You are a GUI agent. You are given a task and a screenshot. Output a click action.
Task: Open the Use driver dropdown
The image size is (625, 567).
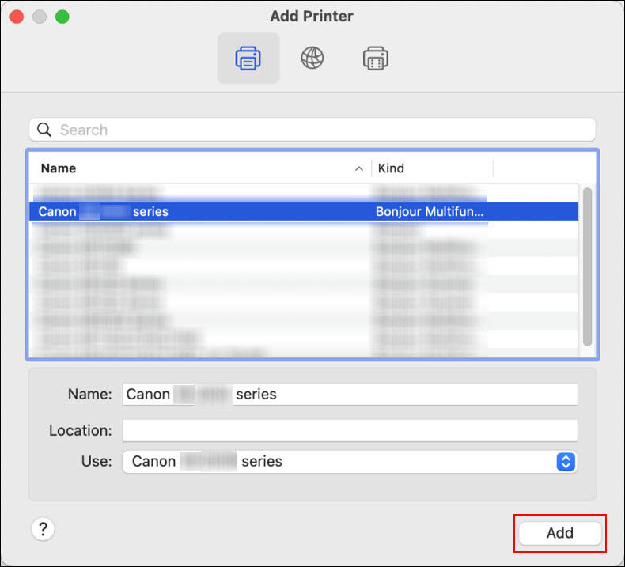pyautogui.click(x=350, y=461)
